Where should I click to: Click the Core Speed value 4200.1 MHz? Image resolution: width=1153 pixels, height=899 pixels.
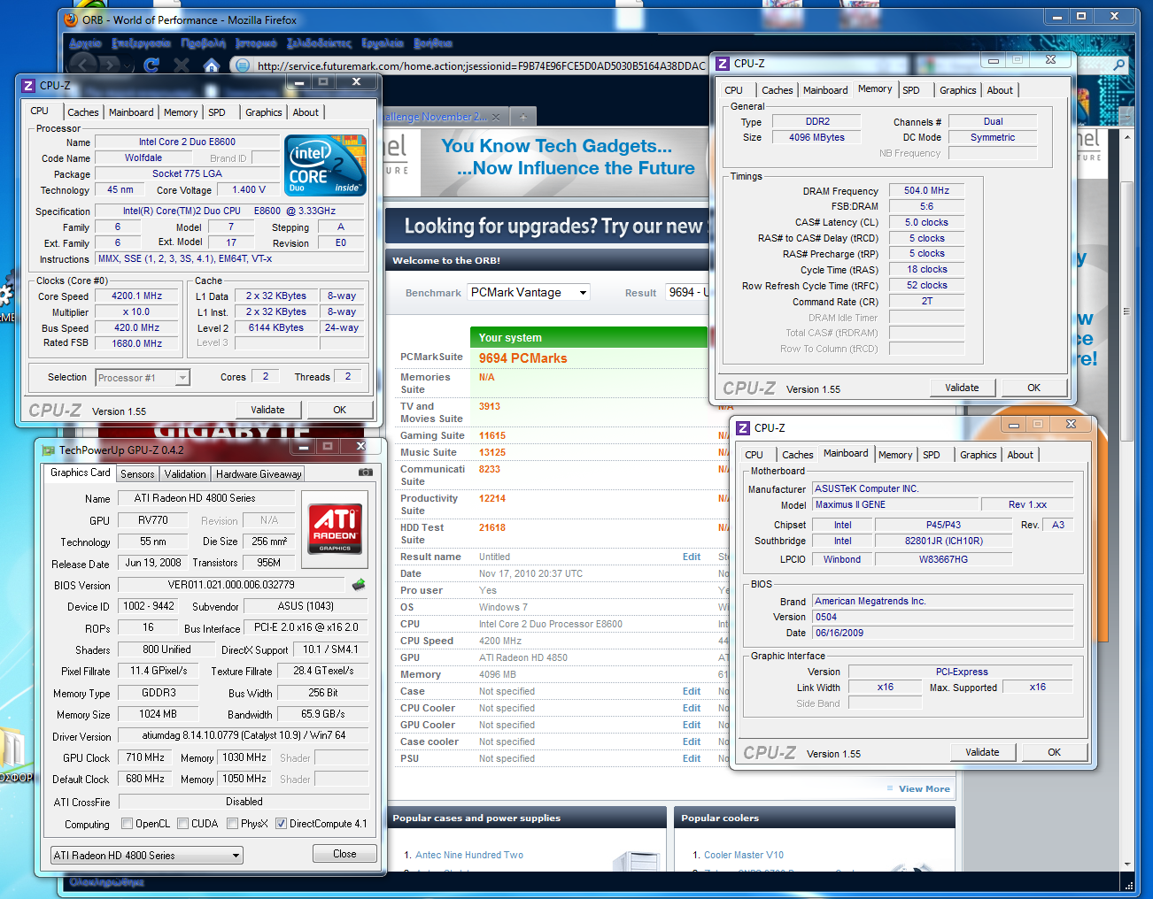point(137,296)
